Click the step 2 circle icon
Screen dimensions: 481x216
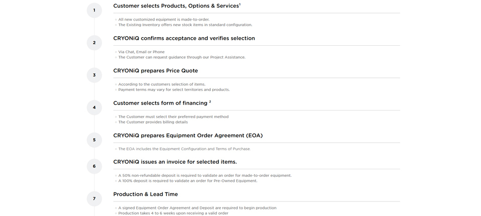tap(94, 43)
